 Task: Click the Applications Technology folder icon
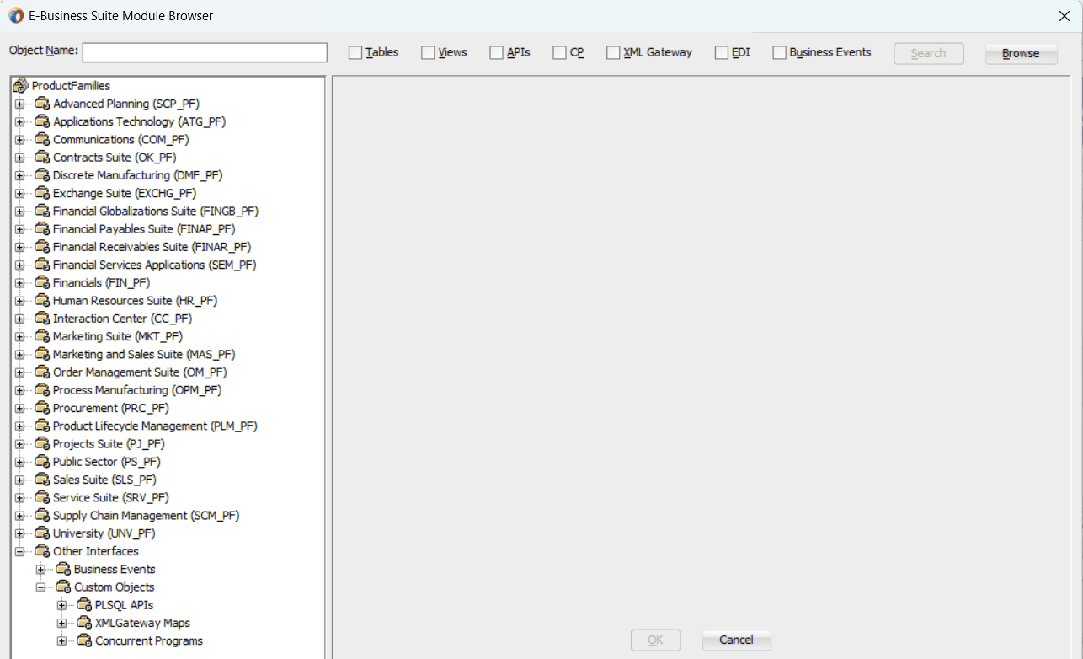(42, 121)
